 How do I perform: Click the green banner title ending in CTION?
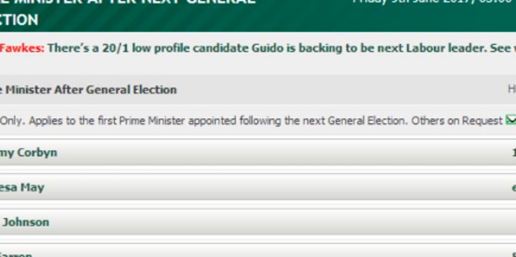coord(19,20)
